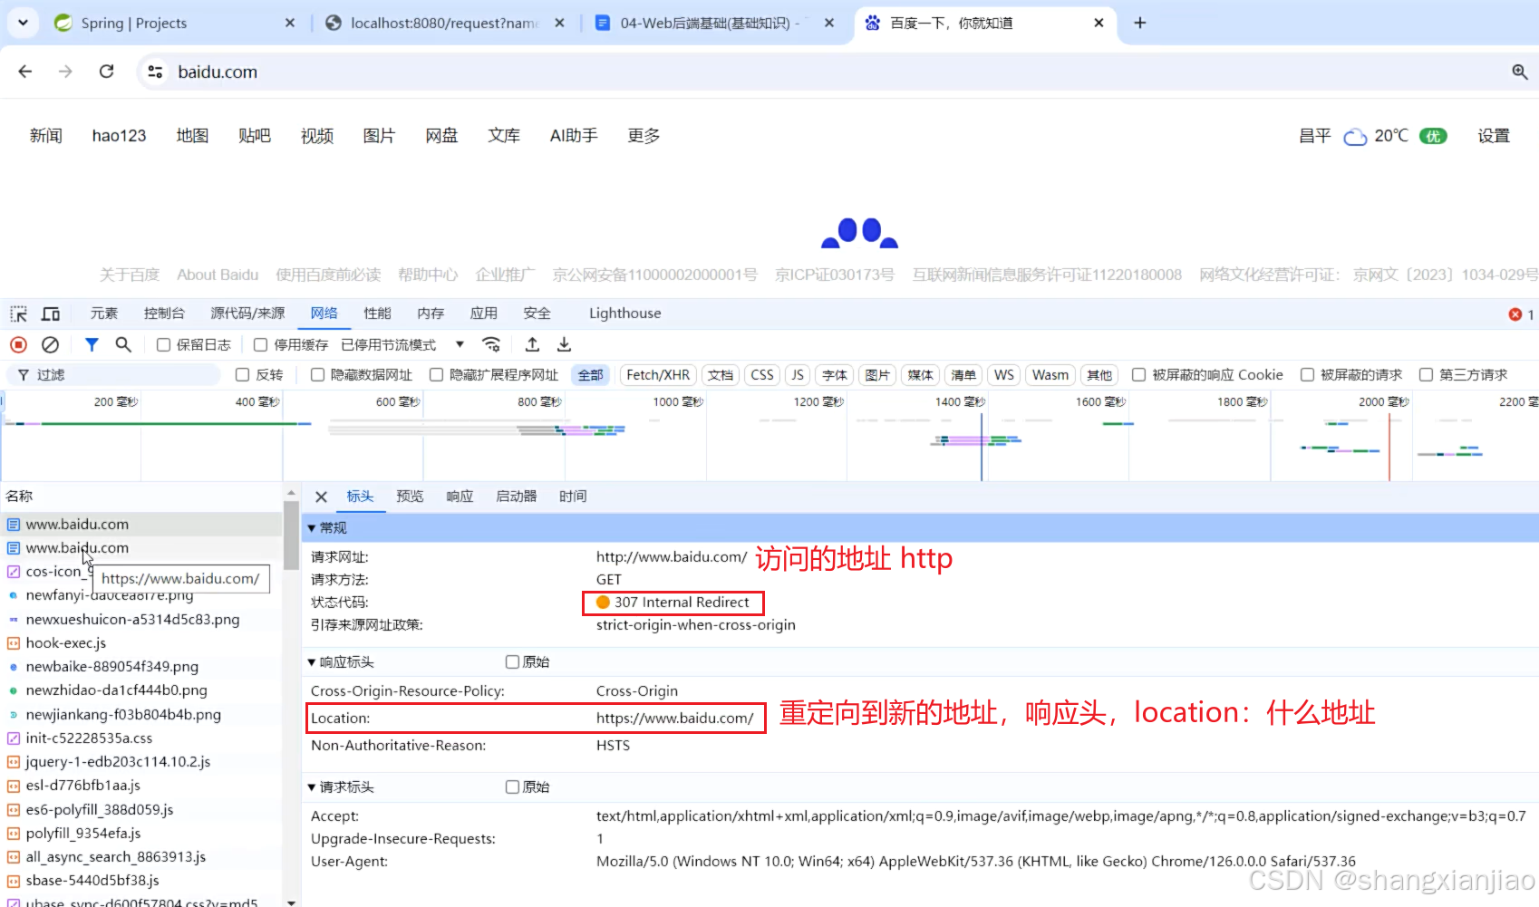This screenshot has width=1539, height=907.
Task: Open network conditions wifi icon
Action: [x=491, y=344]
